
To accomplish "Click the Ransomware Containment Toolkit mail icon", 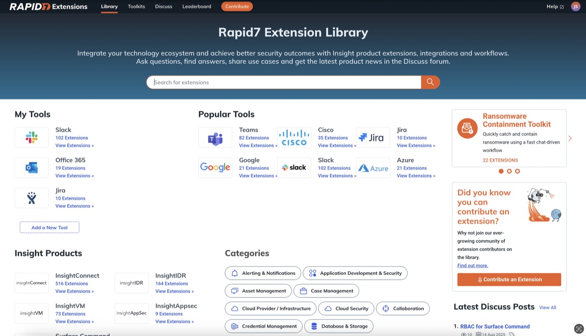I will pos(467,128).
